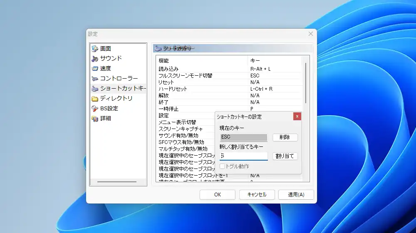Close the ショートカットキーの設定 popup with red X
This screenshot has height=233, width=416.
(297, 116)
